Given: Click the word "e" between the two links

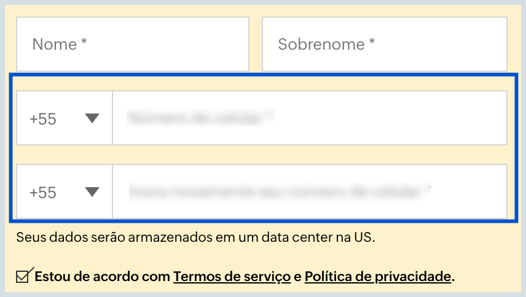Looking at the screenshot, I should [298, 277].
